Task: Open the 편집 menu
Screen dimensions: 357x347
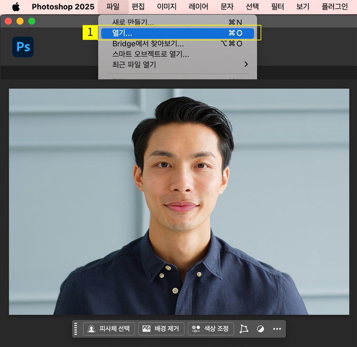Action: point(138,7)
